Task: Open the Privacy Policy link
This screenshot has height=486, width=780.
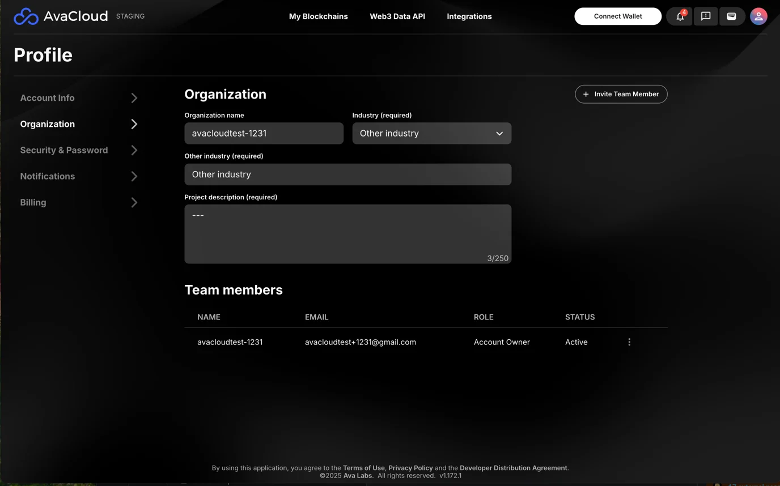Action: [x=410, y=468]
